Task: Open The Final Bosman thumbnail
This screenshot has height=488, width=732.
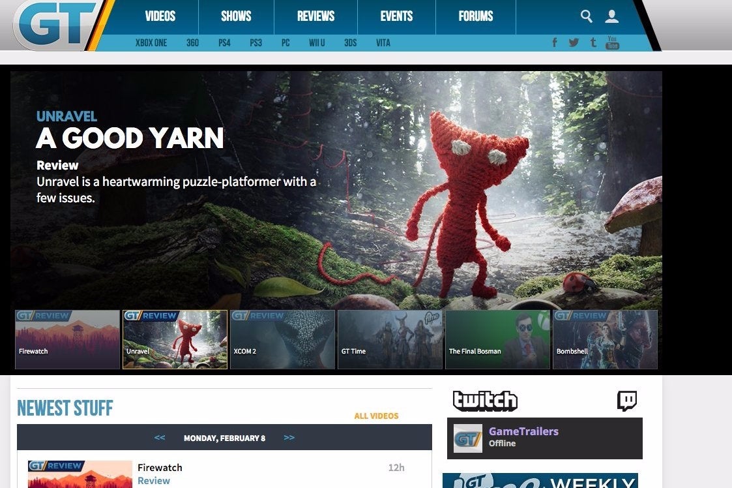Action: coord(497,339)
